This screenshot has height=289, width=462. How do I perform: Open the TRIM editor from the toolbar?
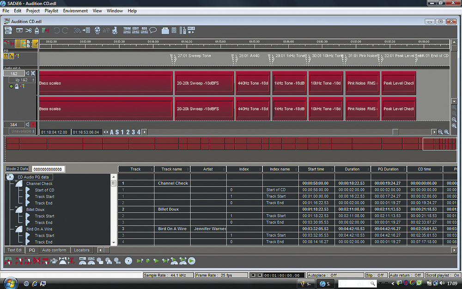[x=127, y=30]
